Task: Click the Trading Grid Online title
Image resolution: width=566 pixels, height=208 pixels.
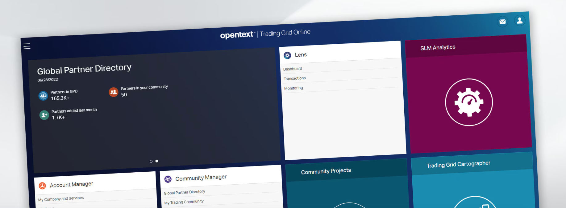Action: [x=285, y=33]
